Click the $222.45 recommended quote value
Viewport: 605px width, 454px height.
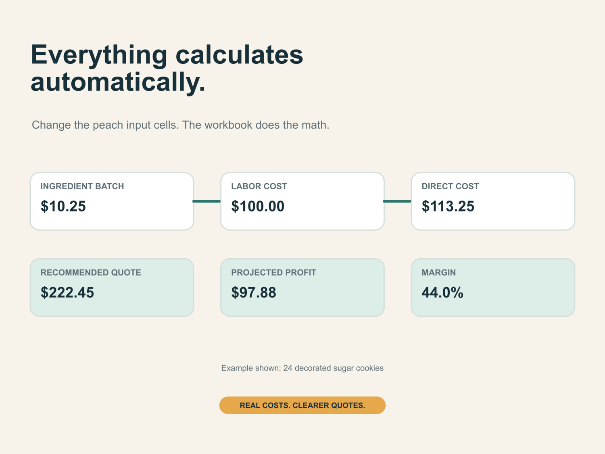(67, 293)
